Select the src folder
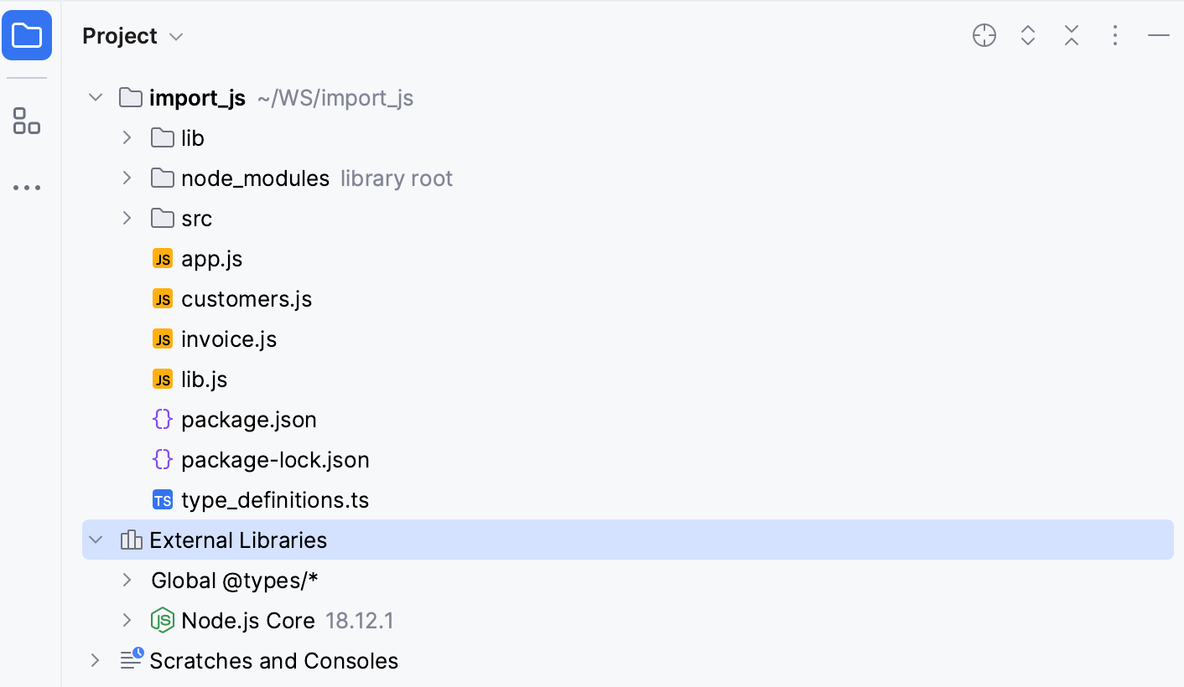This screenshot has height=687, width=1184. point(196,218)
